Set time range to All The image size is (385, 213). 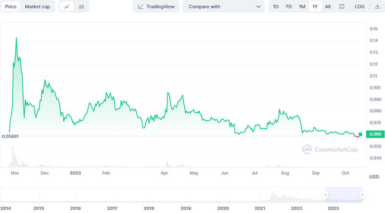(328, 7)
